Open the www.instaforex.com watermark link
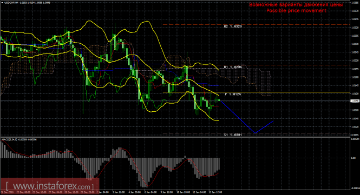Screen dimensions: 360x195 click(x=49, y=186)
